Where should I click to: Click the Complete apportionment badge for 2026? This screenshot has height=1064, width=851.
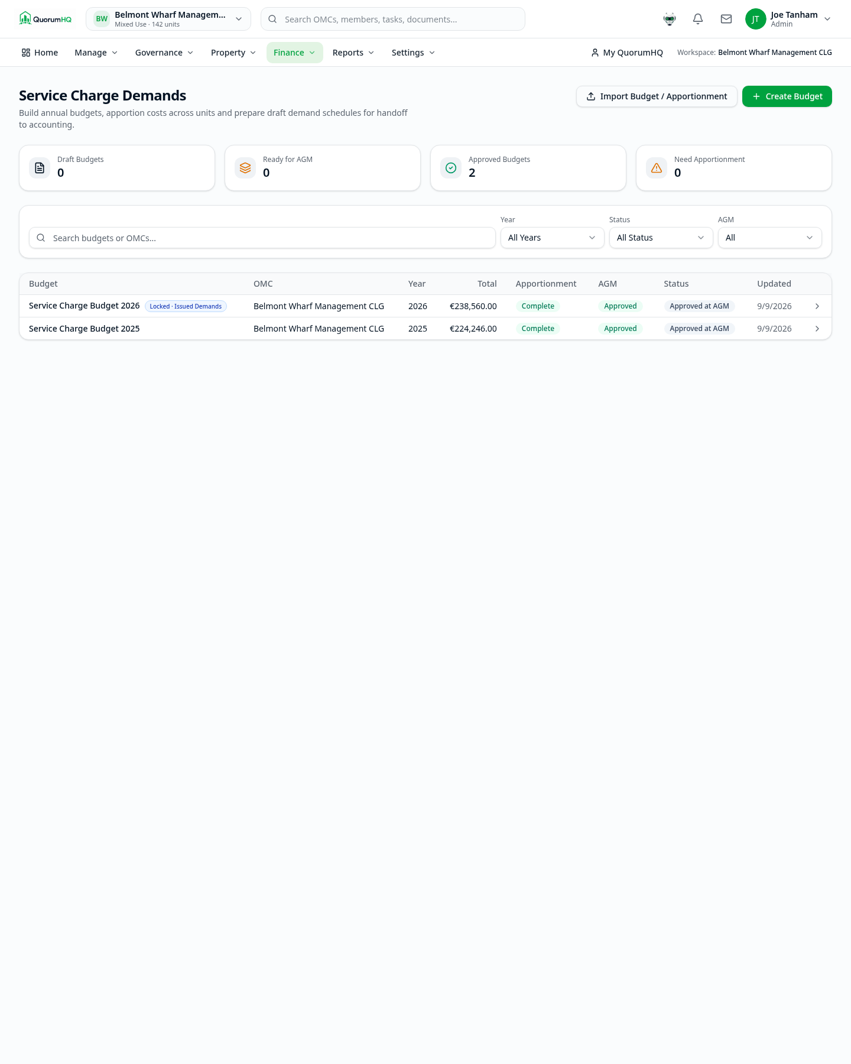coord(538,306)
